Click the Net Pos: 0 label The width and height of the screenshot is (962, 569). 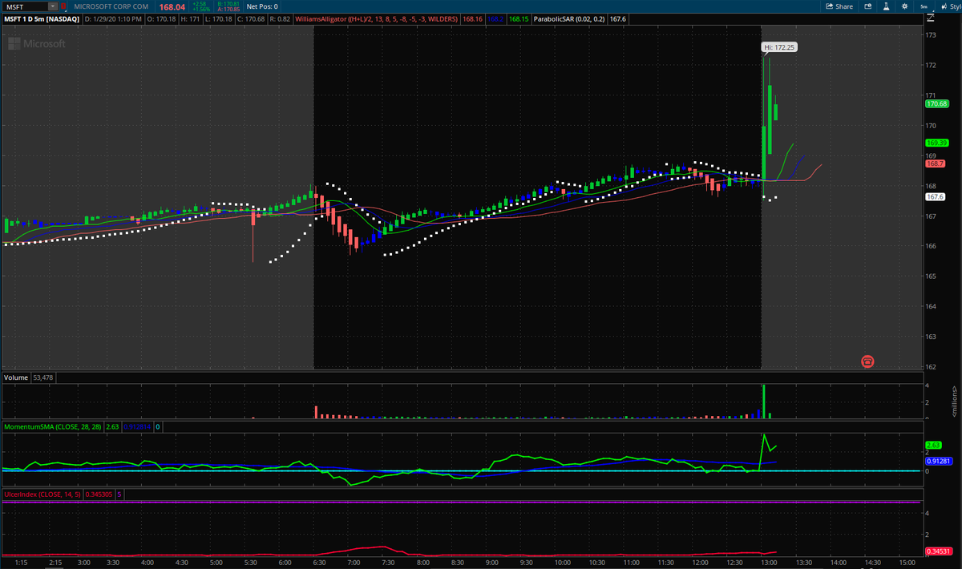click(x=262, y=6)
